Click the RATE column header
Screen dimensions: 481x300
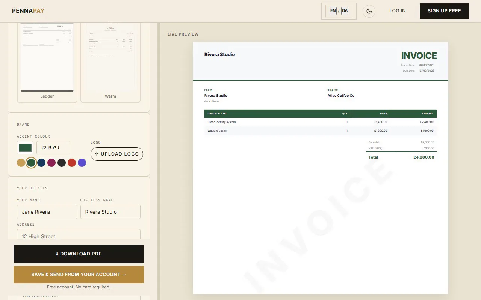[384, 114]
